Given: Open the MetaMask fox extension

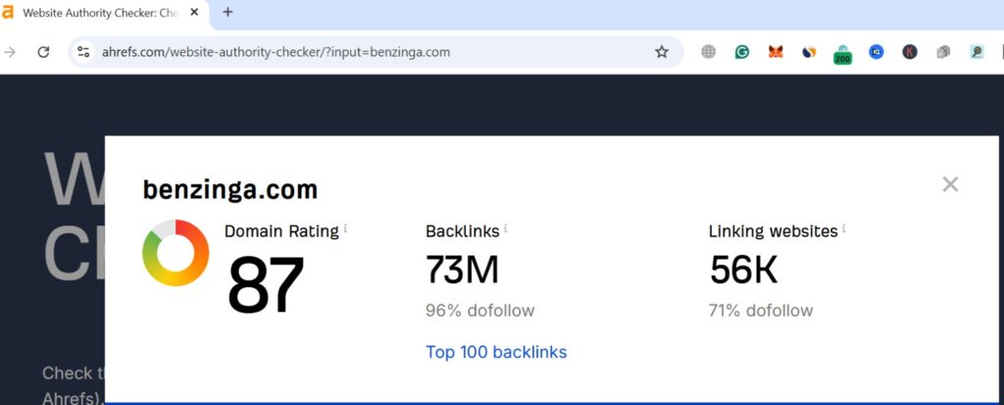Looking at the screenshot, I should 776,52.
